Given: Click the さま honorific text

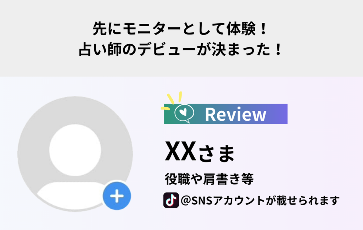Looking at the screenshot, I should click(x=217, y=153).
